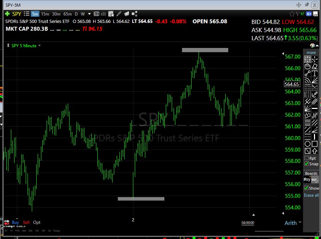Select the Fibonacci arcs tool

coord(308,80)
